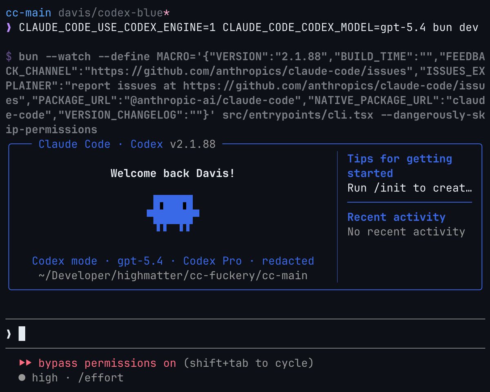
Task: Click the pink asterisk after codex-blue
Action: coord(166,13)
